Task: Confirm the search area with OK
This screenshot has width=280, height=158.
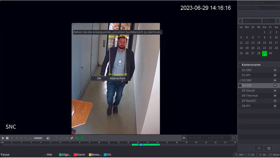Action: tap(99, 78)
